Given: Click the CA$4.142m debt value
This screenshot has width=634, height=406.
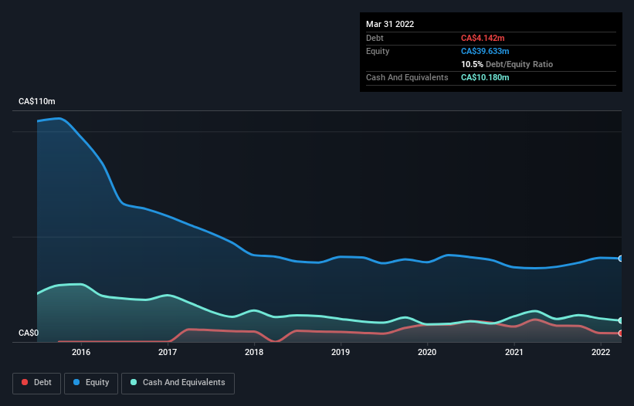Looking at the screenshot, I should 483,38.
